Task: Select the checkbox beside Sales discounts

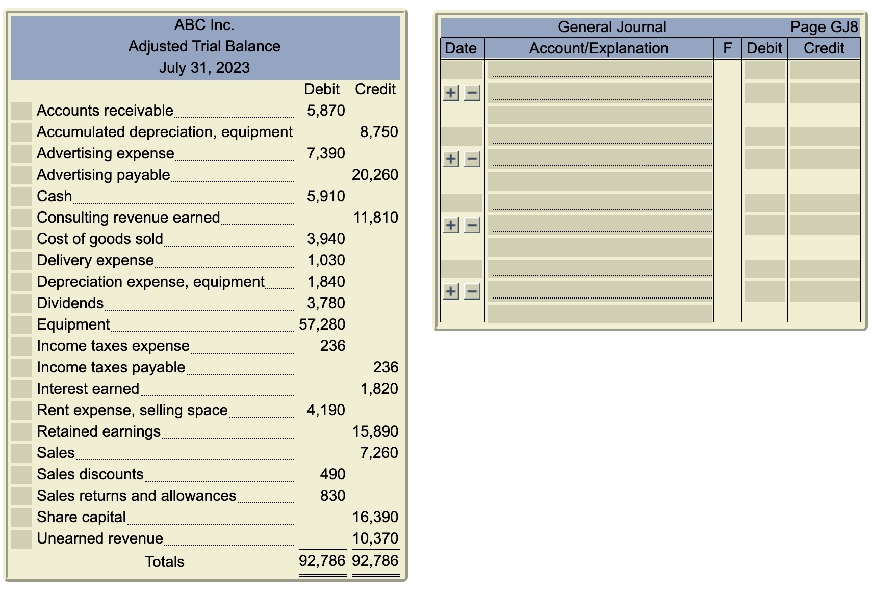Action: 21,475
